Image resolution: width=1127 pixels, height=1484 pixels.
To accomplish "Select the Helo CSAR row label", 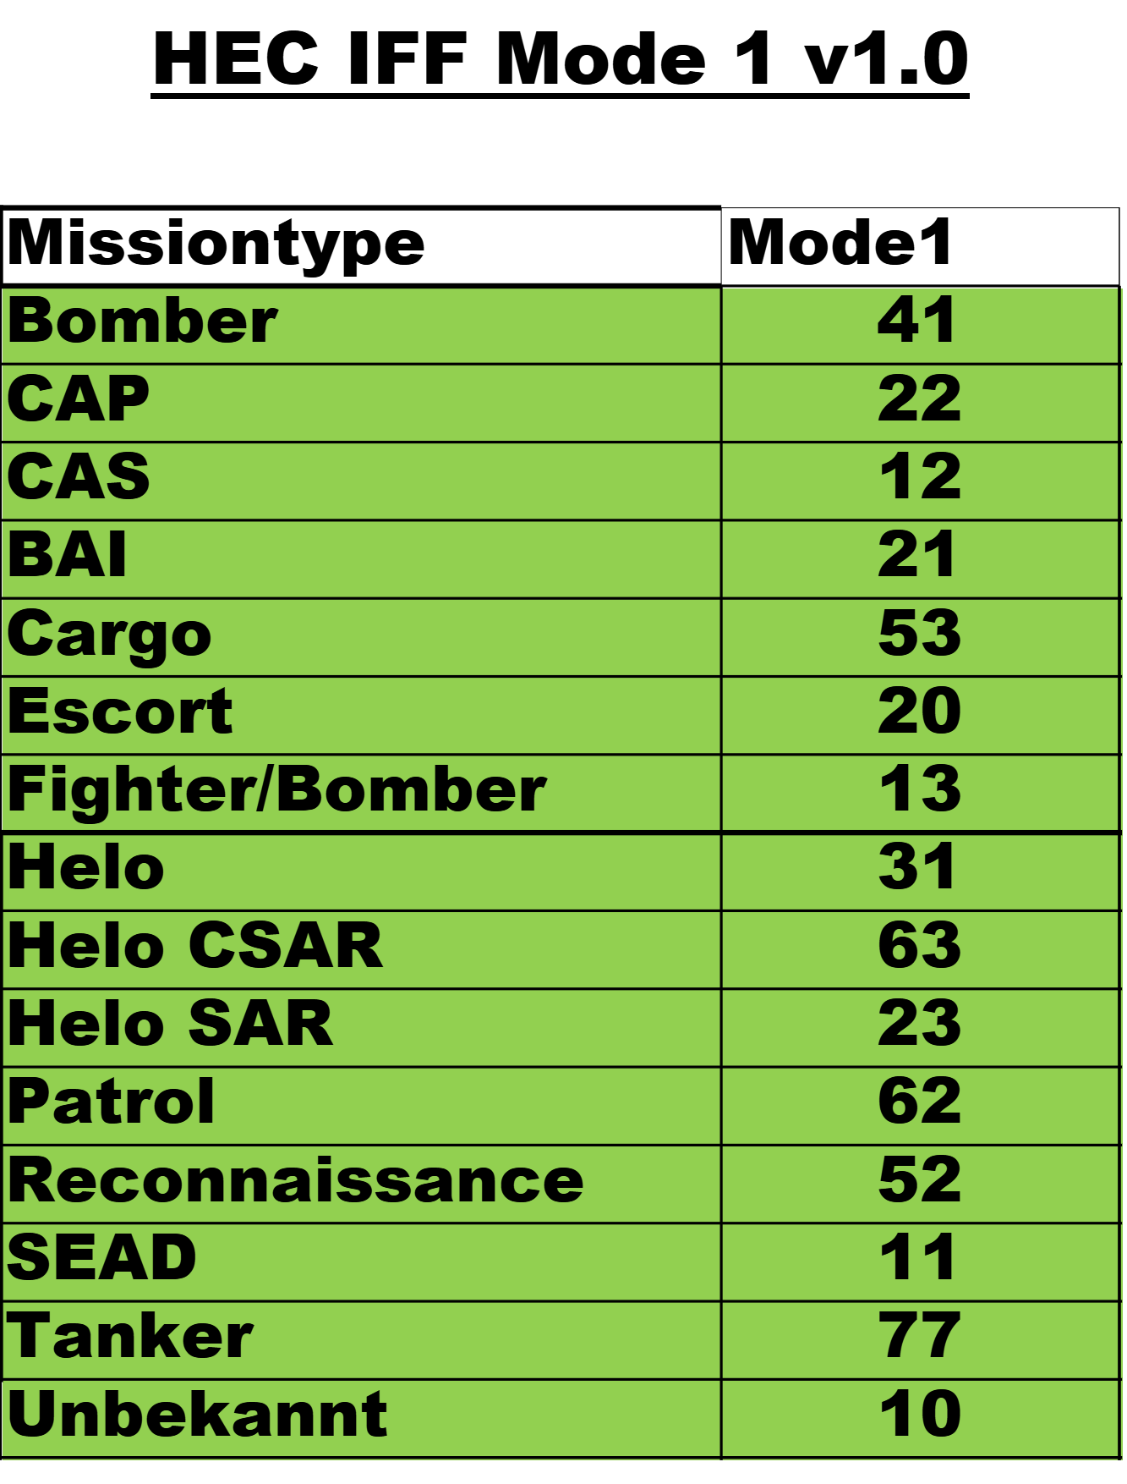I will 195,948.
